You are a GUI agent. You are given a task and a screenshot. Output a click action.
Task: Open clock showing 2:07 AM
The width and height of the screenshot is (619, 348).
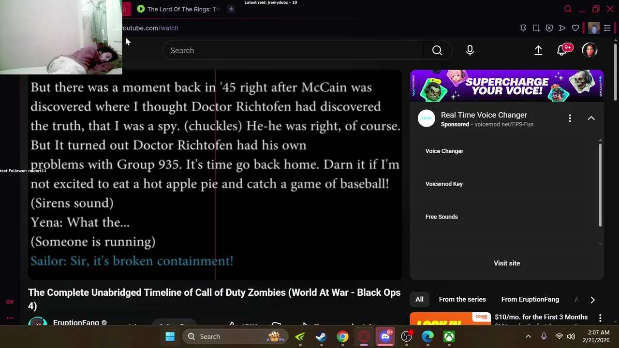[599, 333]
